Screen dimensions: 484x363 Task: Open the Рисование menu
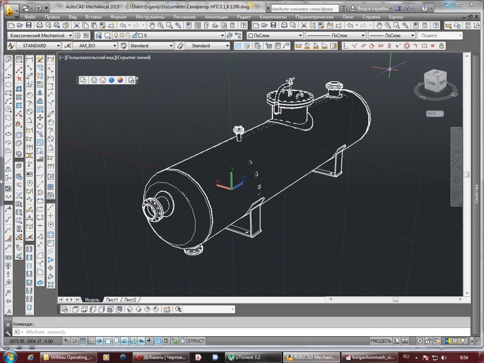coord(185,17)
